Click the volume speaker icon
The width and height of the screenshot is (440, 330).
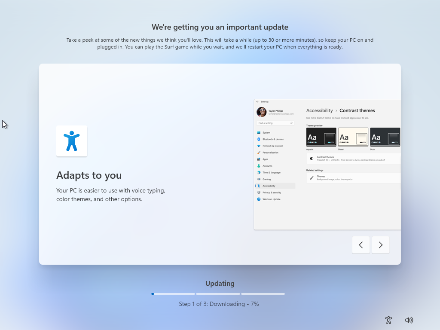coord(409,320)
